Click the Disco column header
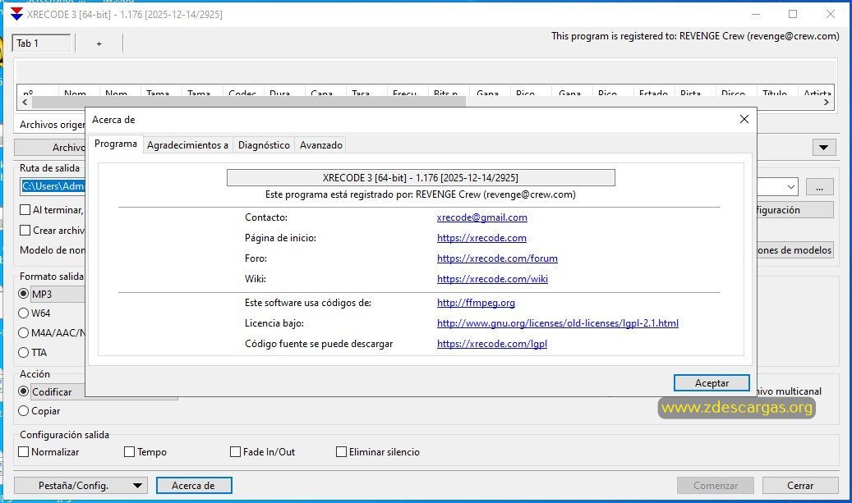The image size is (852, 503). click(735, 92)
